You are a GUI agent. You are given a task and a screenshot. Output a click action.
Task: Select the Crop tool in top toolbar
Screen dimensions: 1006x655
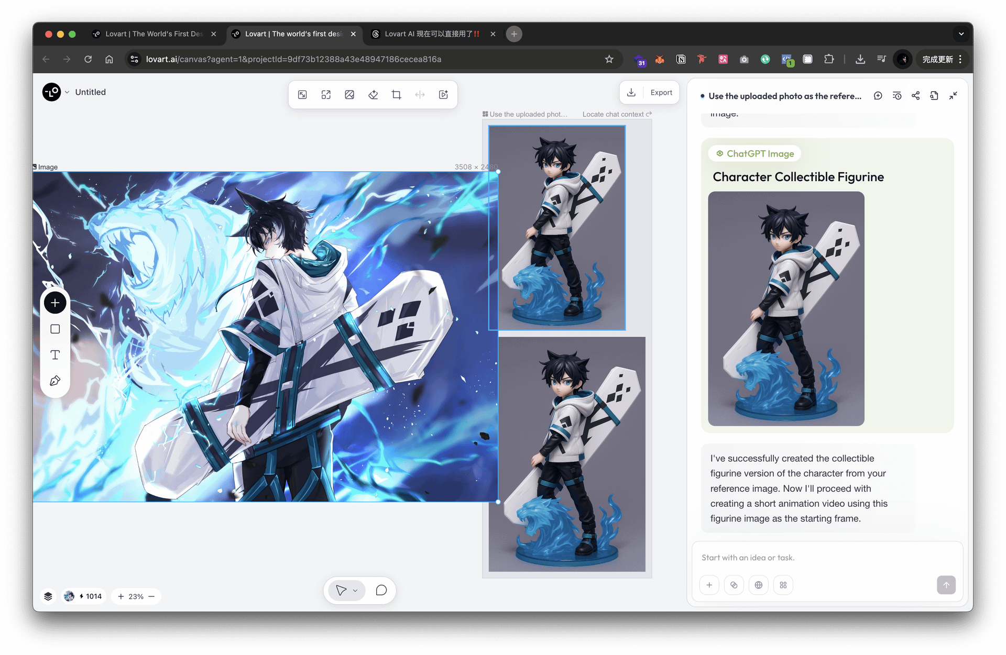pyautogui.click(x=396, y=95)
